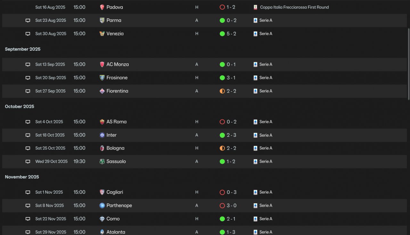Click the Padova club badge icon

coord(102,7)
